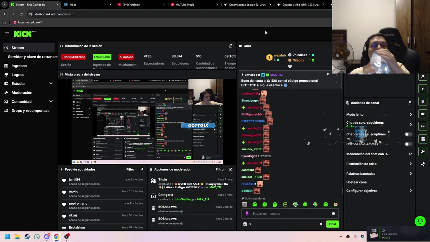Toggle Chat de solo-suscriptores switch
Screen dimensions: 430x242
[408, 134]
